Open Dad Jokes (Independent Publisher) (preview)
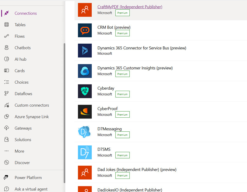 point(137,170)
